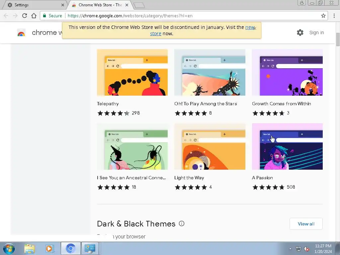Image resolution: width=340 pixels, height=255 pixels.
Task: Follow the 'new store' banner link
Action: [250, 27]
